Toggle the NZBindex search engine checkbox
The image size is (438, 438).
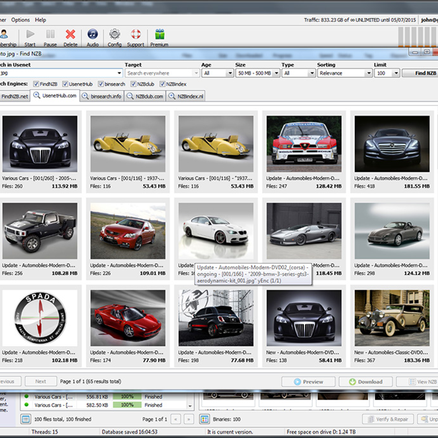click(x=162, y=84)
